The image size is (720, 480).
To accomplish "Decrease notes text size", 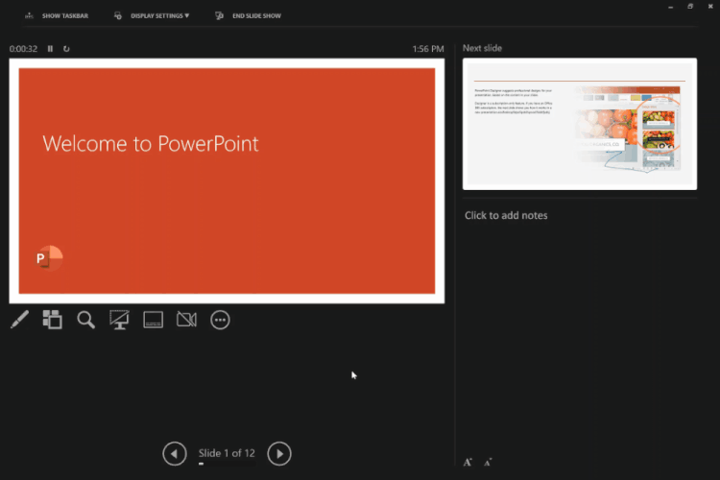I will 488,462.
